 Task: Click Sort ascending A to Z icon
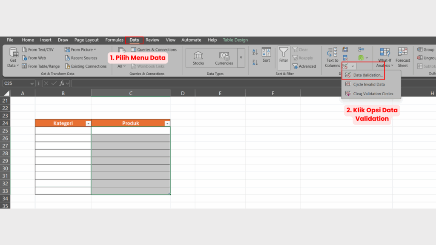click(x=255, y=51)
